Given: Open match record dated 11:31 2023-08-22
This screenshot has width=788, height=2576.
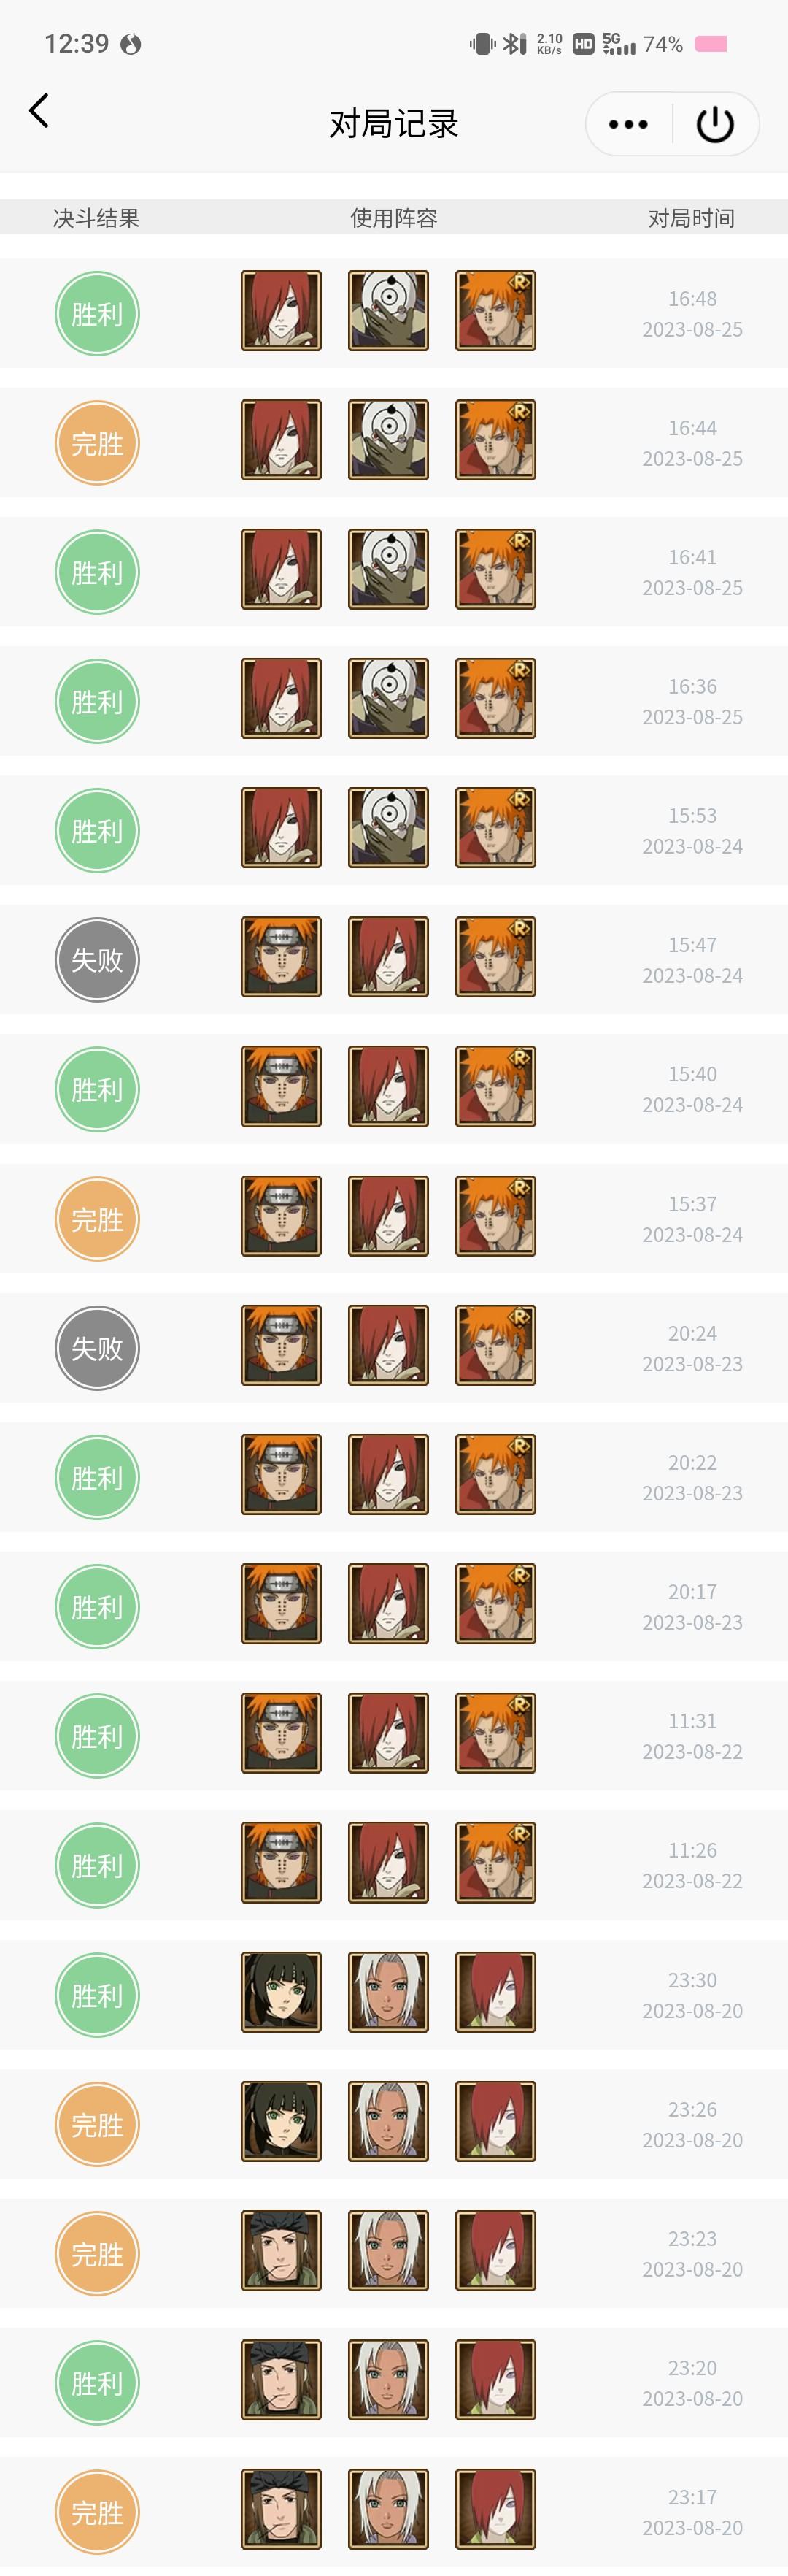Looking at the screenshot, I should (x=393, y=1736).
